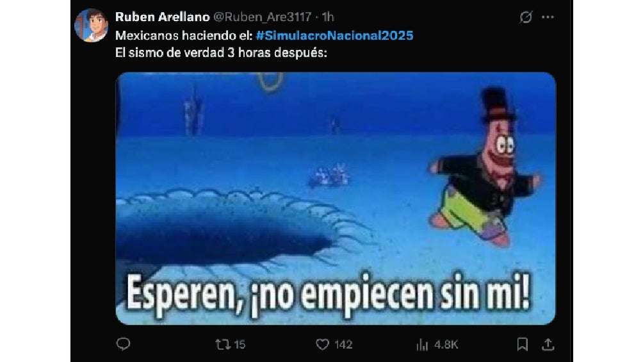Click the Grok explain icon
643x362 pixels.
coord(526,17)
